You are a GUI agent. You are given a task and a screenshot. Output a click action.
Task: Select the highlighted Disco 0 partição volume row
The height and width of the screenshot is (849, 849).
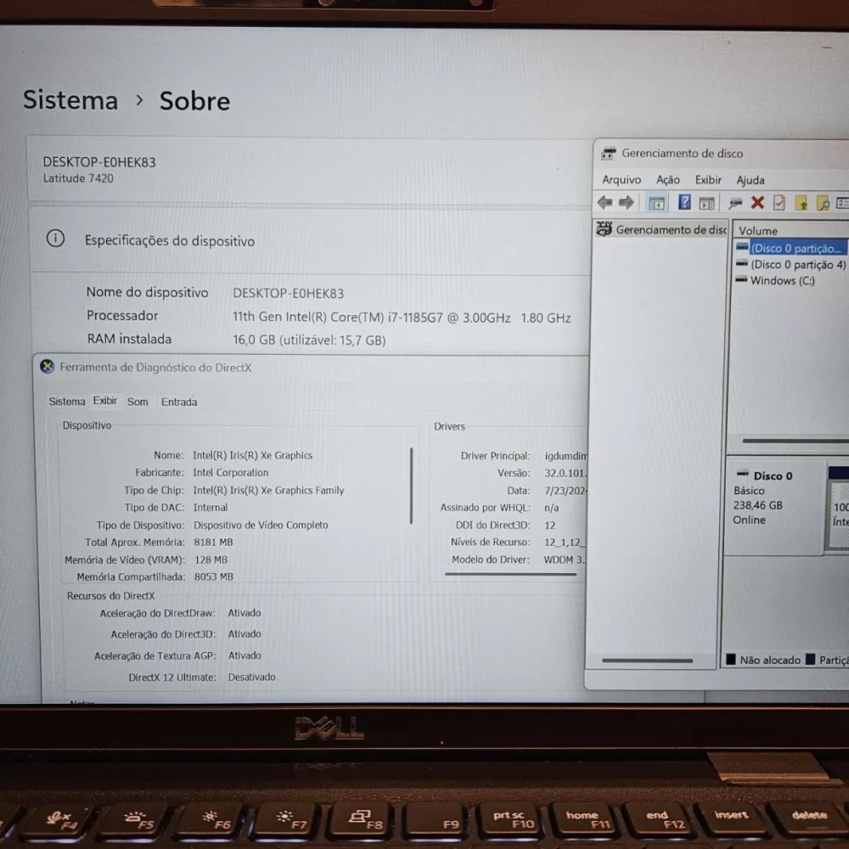791,248
